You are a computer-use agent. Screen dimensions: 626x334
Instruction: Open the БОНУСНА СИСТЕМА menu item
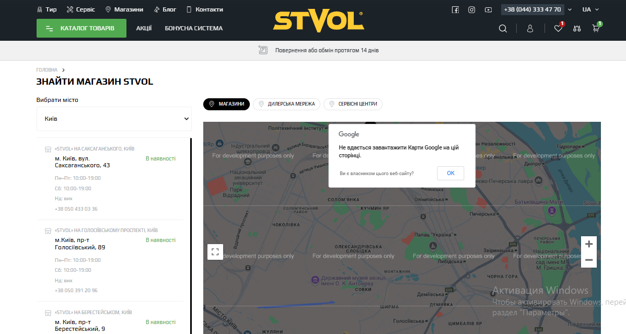click(194, 28)
